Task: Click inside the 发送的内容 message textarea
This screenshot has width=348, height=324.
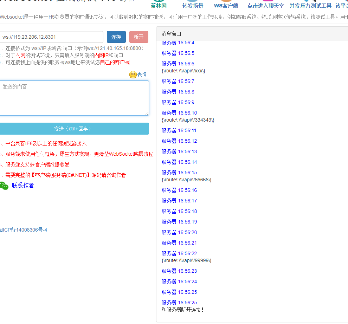Action: tap(74, 98)
